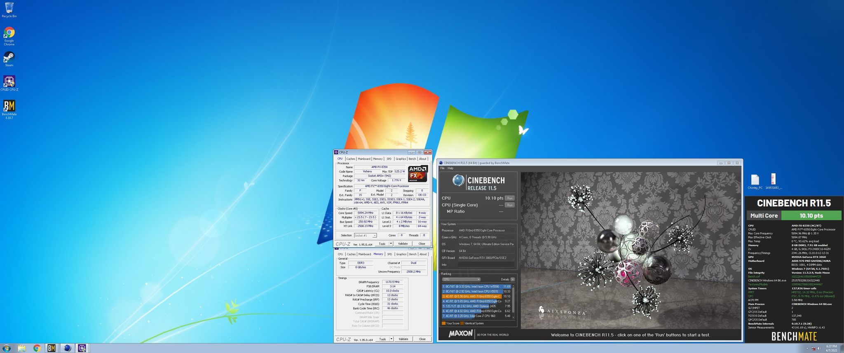Open the Windows Start menu orb
Image resolution: width=844 pixels, height=353 pixels.
(x=7, y=348)
